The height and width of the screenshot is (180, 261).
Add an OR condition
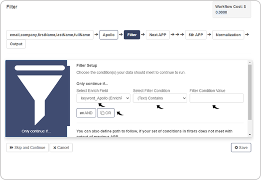pos(106,113)
